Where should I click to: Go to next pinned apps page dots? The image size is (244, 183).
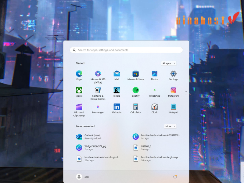(x=186, y=93)
